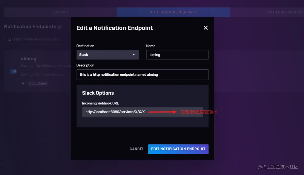Switch to the Notification Rules tab
Screen dimensions: 304x175
pyautogui.click(x=267, y=12)
